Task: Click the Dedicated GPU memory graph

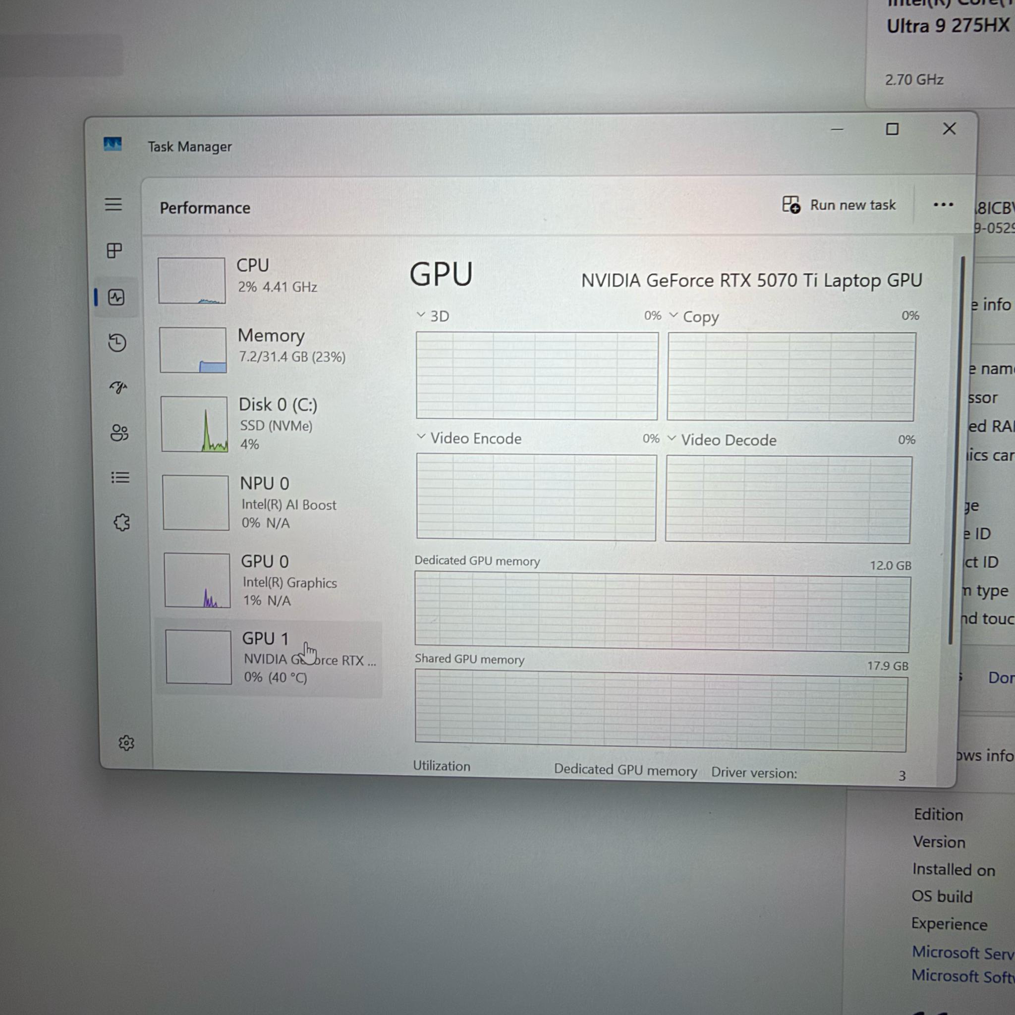Action: [663, 612]
